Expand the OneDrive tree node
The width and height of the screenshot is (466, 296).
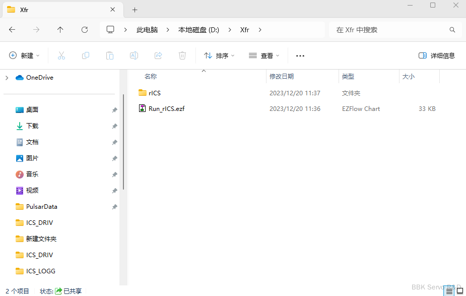point(7,78)
